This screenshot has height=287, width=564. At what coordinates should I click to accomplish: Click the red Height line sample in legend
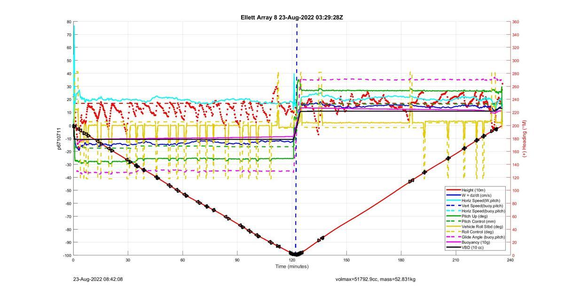454,190
